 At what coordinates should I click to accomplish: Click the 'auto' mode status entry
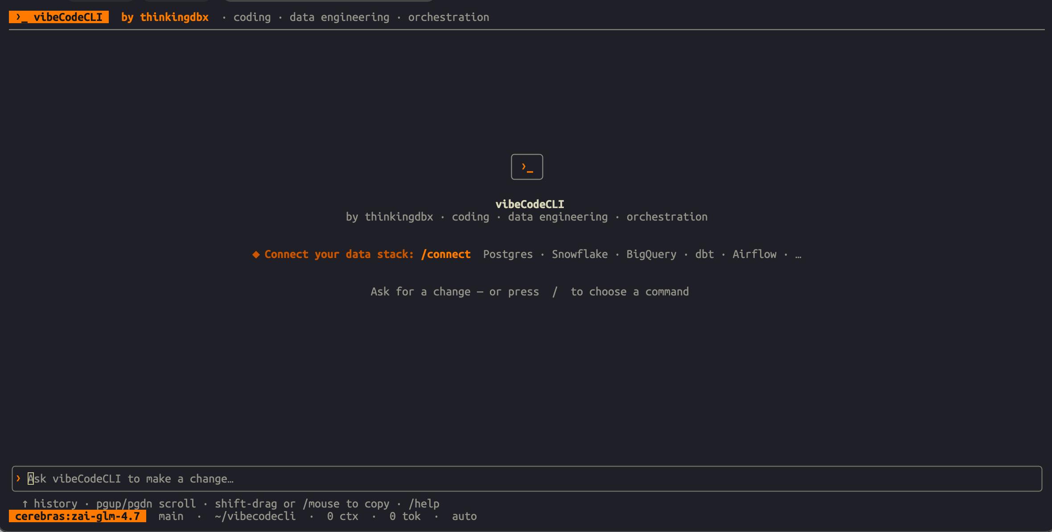[464, 516]
